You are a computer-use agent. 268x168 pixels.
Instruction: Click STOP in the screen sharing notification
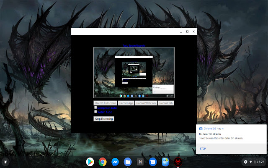pyautogui.click(x=203, y=149)
